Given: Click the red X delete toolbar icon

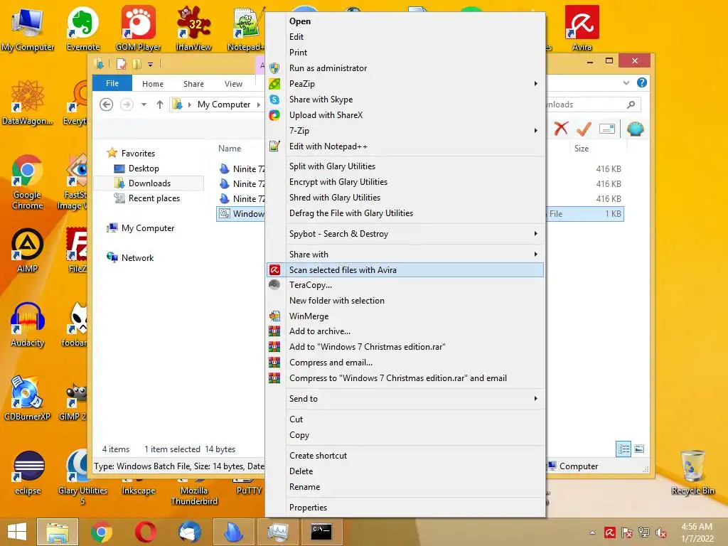Looking at the screenshot, I should [x=561, y=129].
